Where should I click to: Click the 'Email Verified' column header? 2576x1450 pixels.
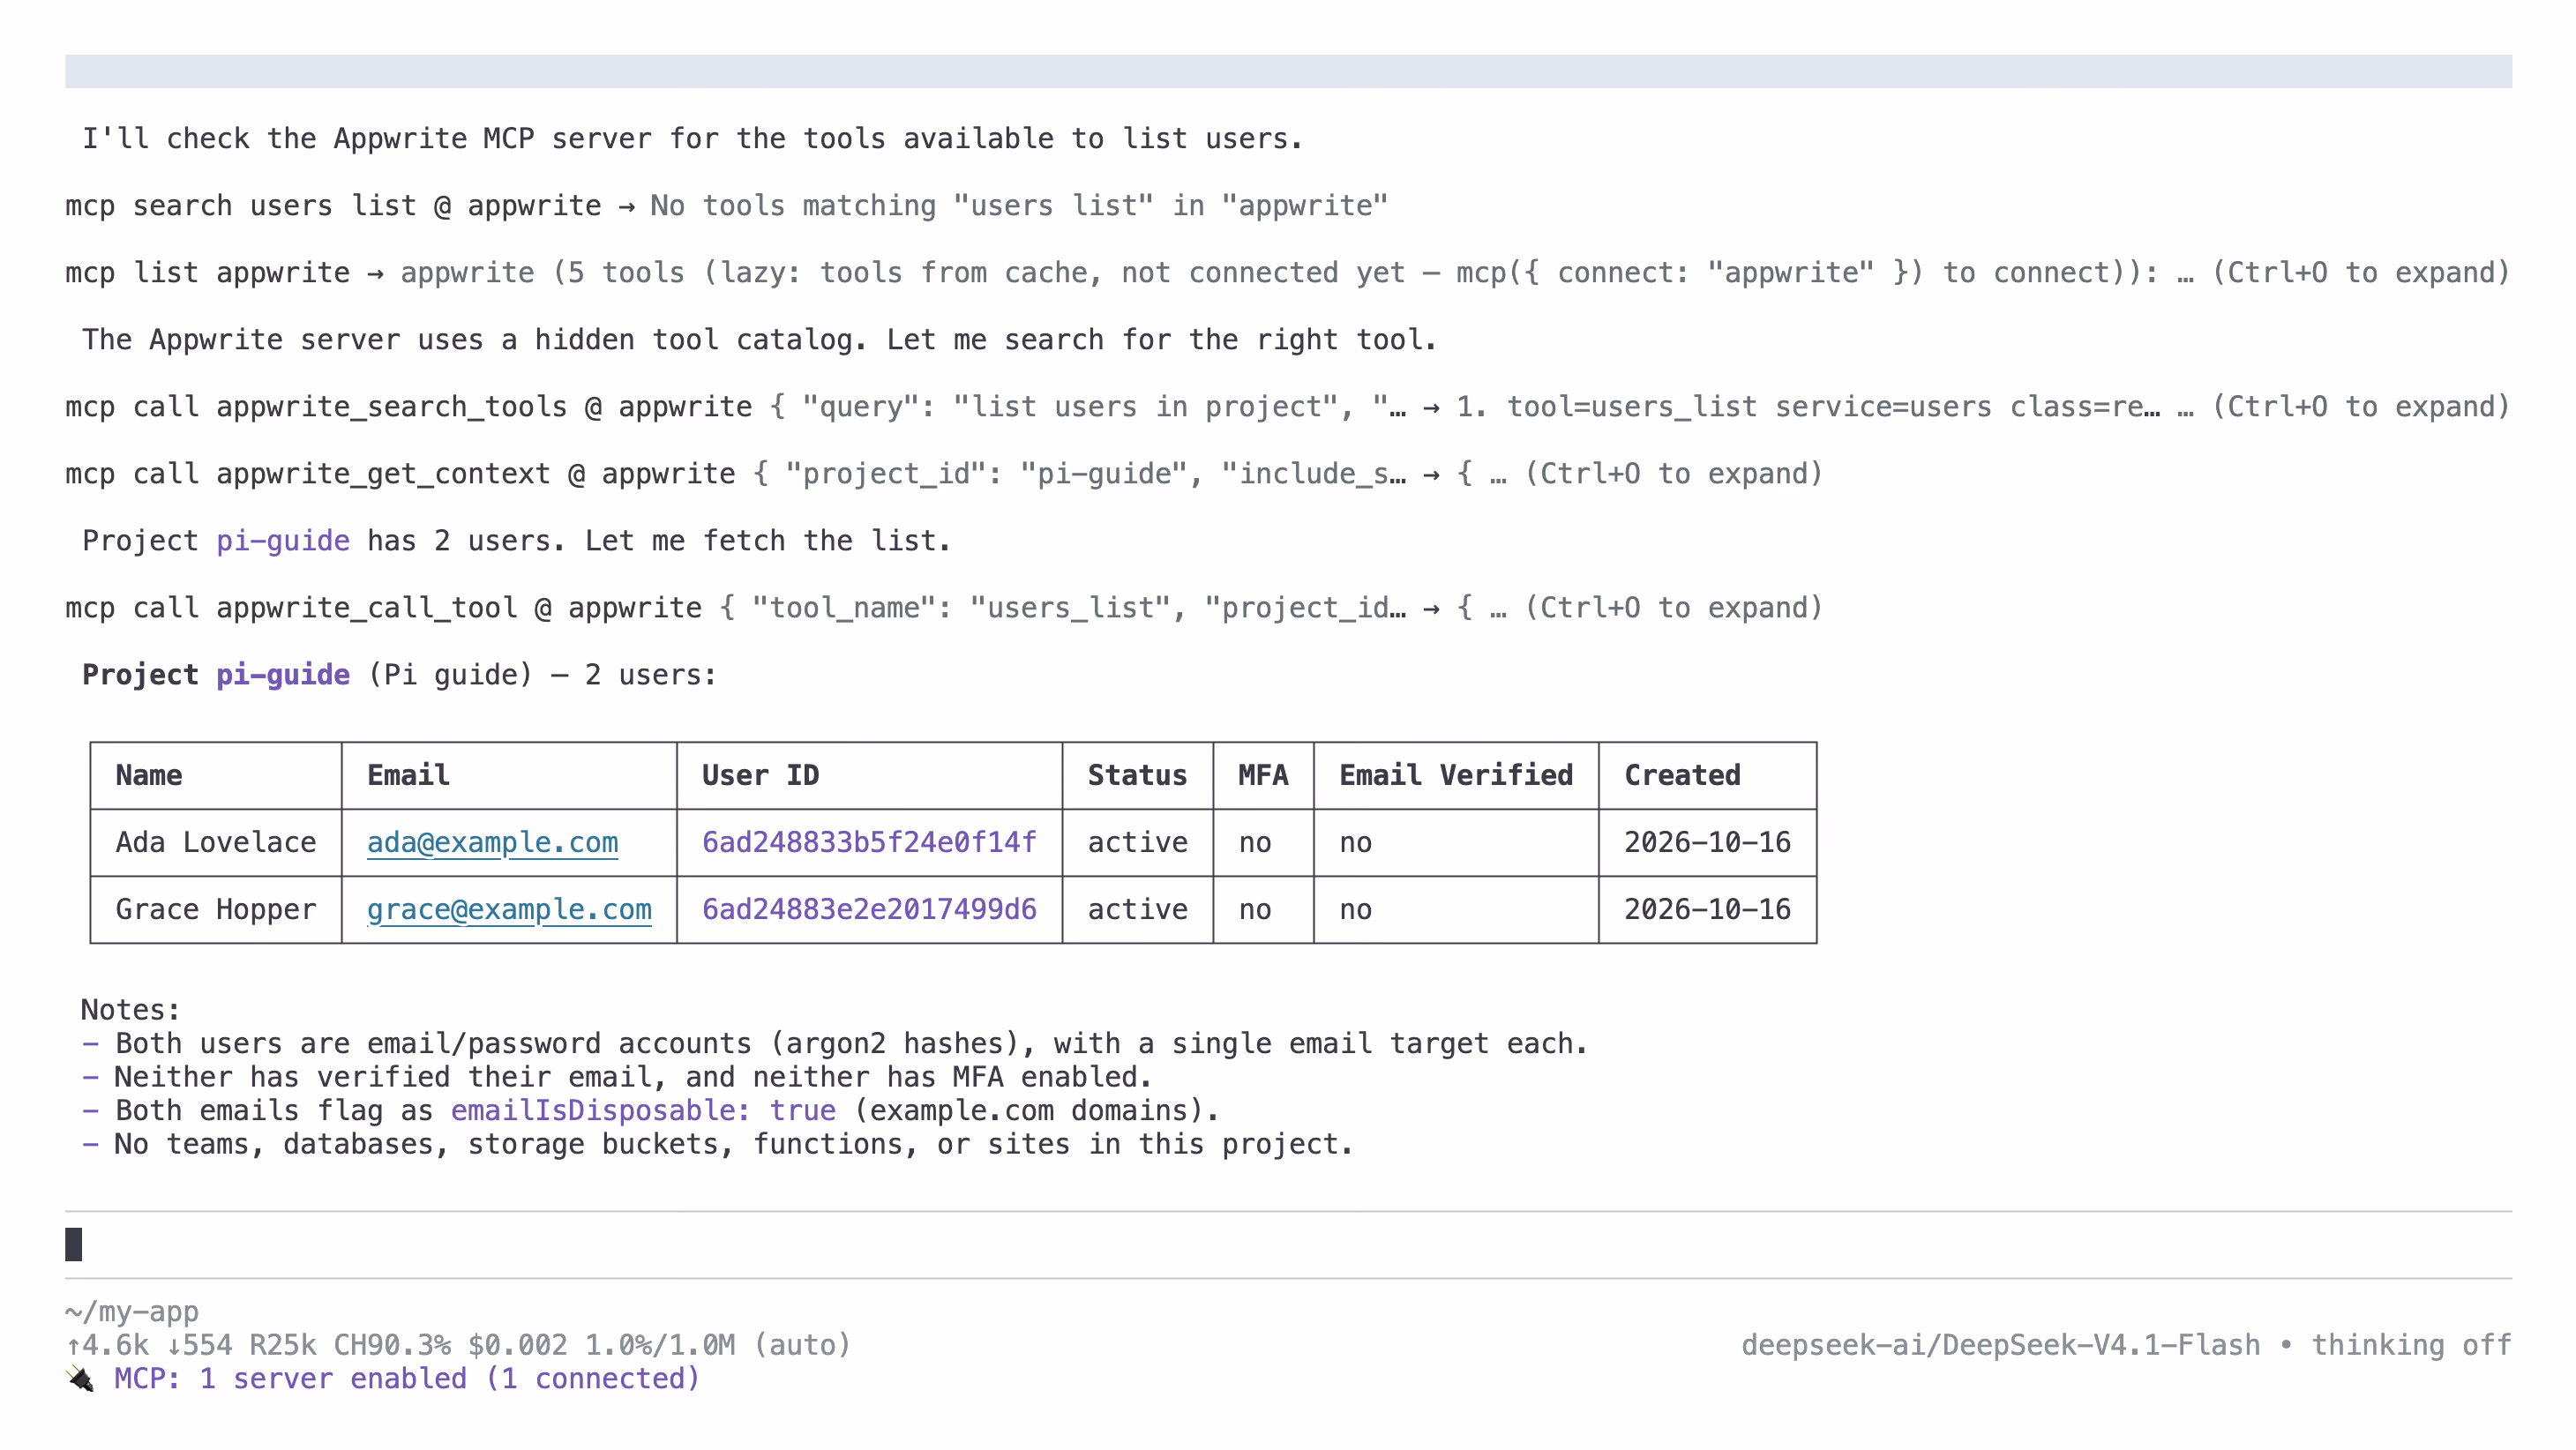[1456, 775]
